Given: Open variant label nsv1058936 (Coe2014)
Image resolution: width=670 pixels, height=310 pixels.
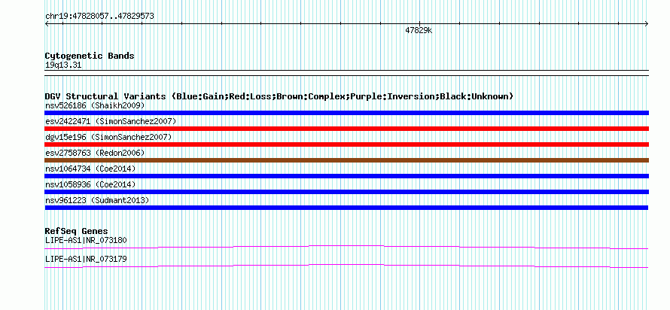Looking at the screenshot, I should tap(90, 184).
